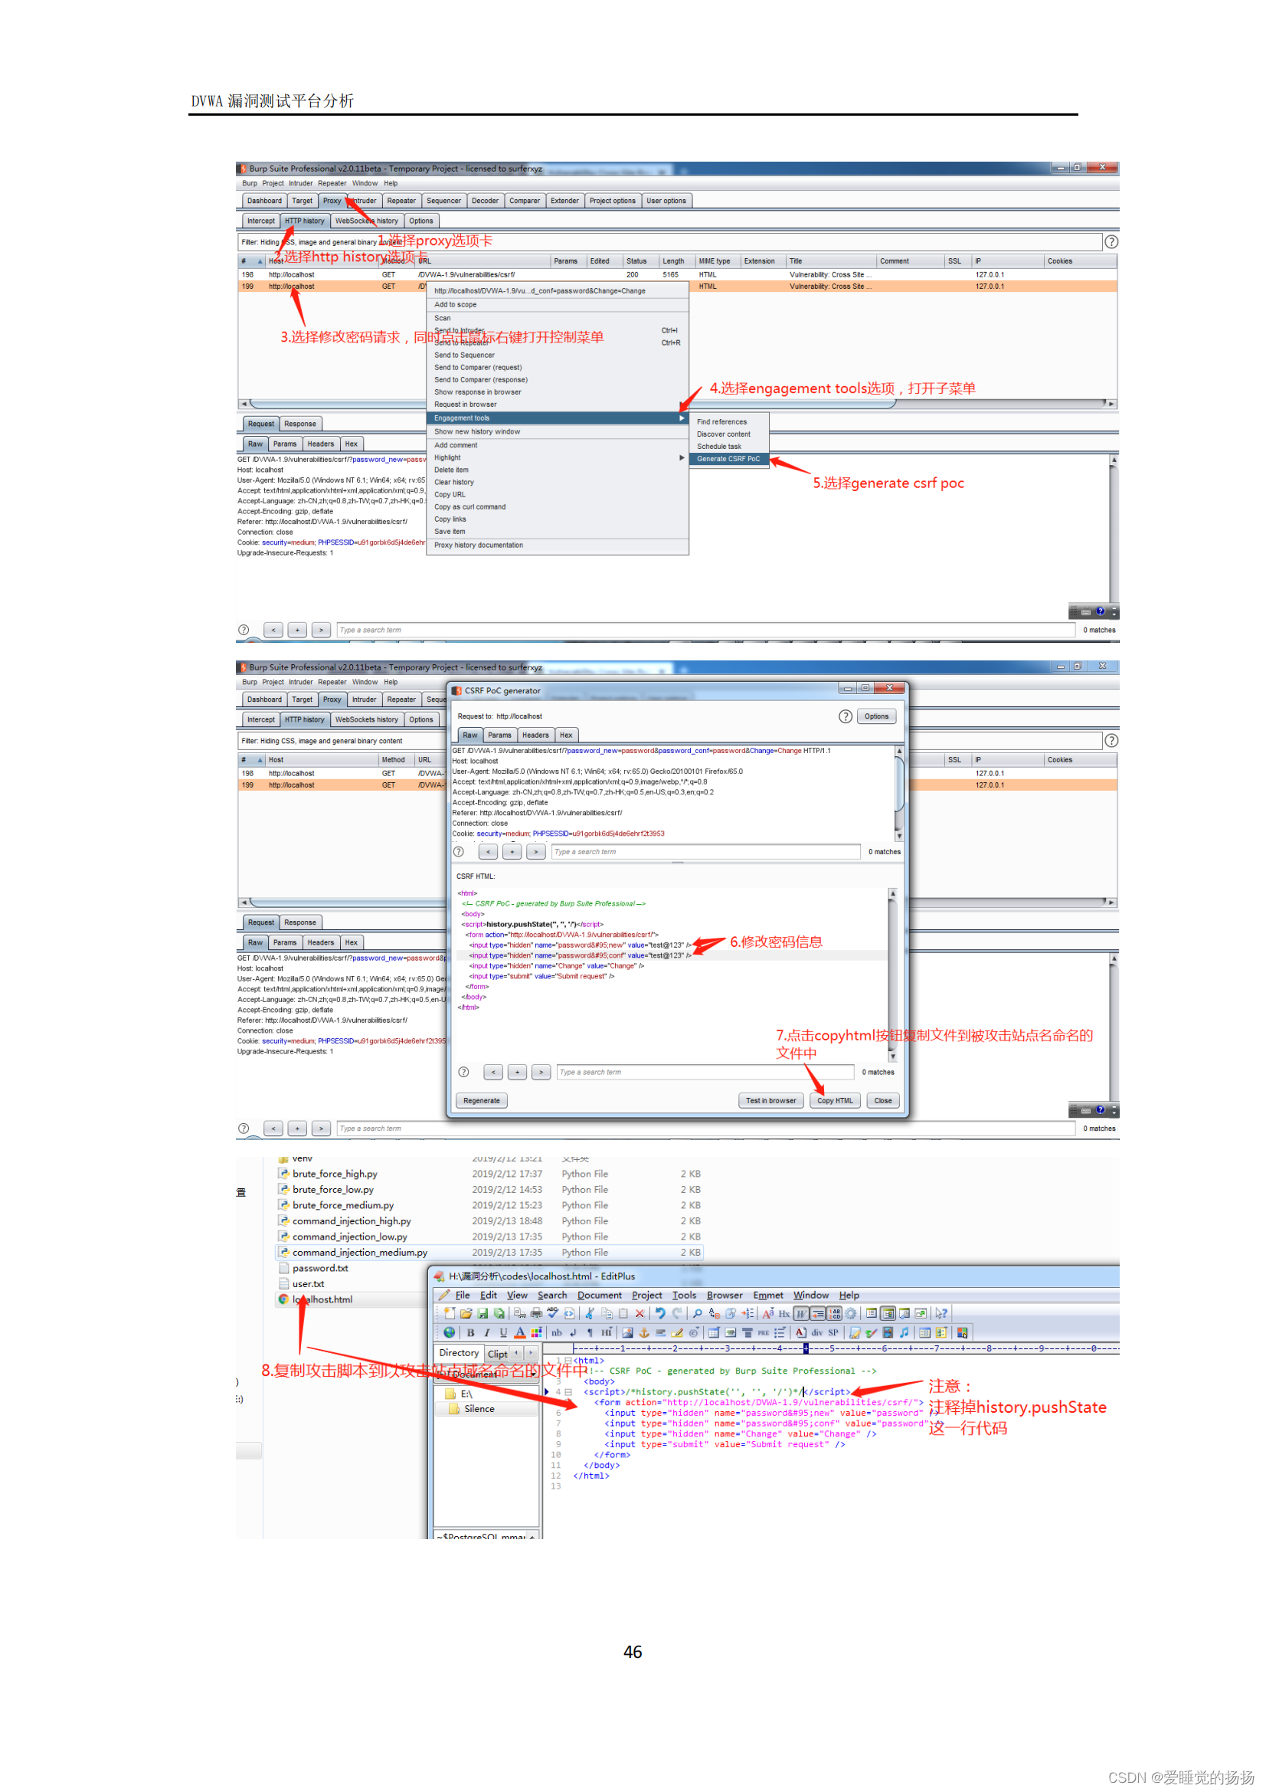Click the Cut scissors icon in EditPlus
Screen dimensions: 1266x1792
coord(590,1314)
